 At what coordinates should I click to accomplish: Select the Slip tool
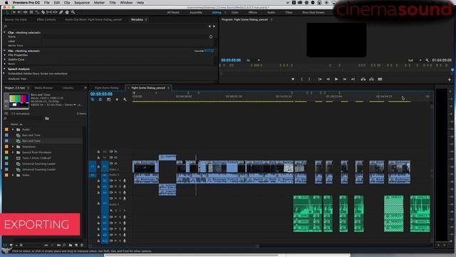(49, 13)
